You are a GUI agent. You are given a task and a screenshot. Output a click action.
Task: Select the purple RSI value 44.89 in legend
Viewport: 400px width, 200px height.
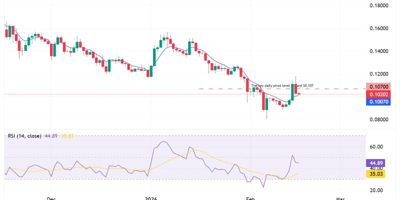click(52, 135)
